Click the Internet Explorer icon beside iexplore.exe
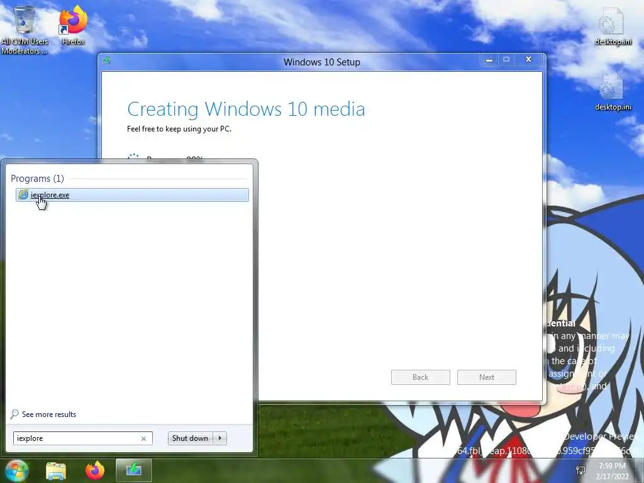This screenshot has width=644, height=483. coord(23,195)
